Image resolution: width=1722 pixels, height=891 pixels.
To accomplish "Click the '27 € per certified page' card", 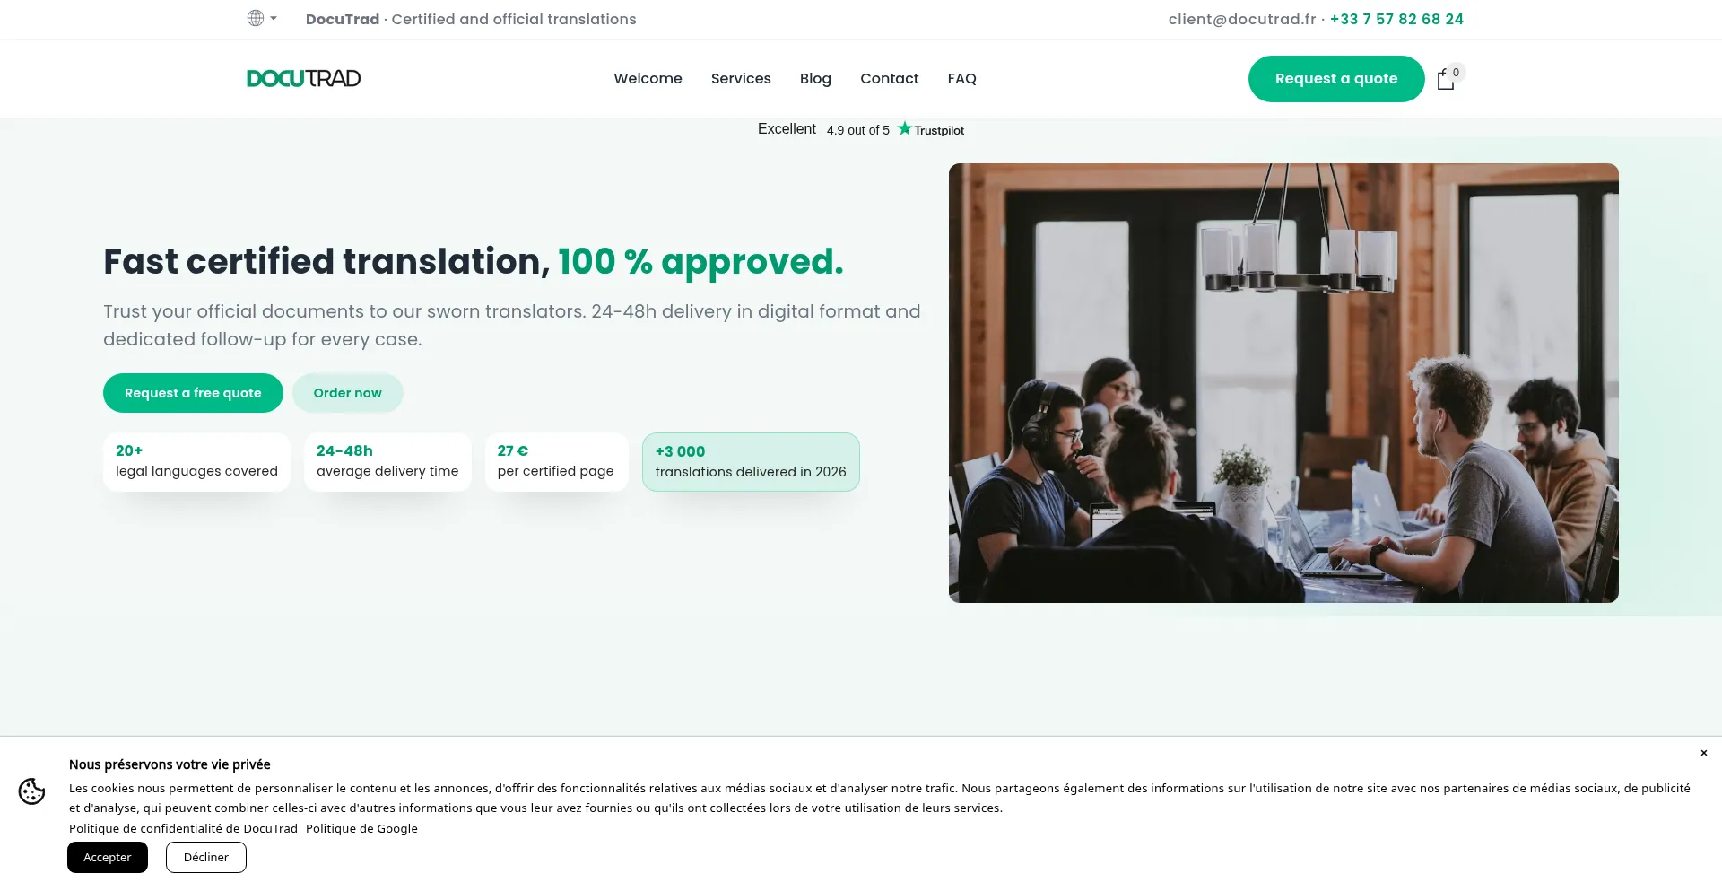I will (556, 461).
